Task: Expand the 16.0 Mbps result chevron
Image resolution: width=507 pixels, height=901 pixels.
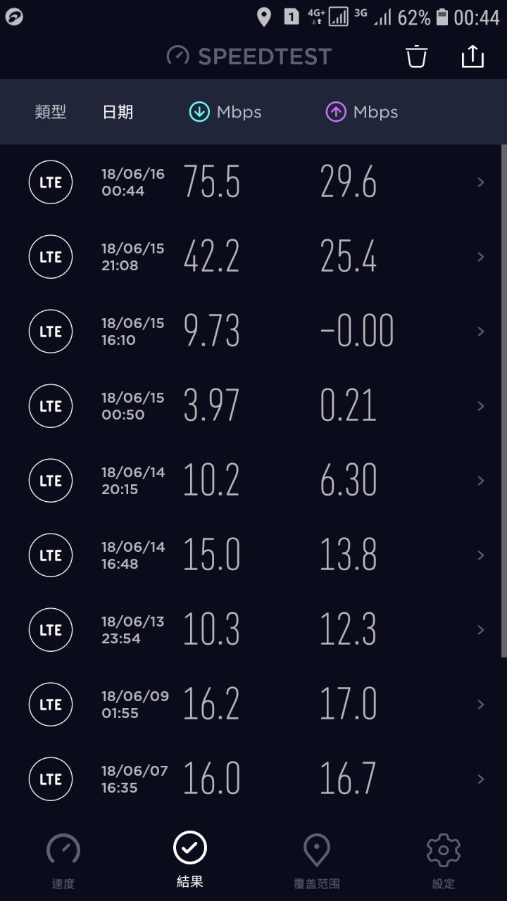Action: pos(481,779)
